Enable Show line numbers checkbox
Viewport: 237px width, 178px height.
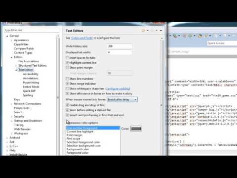[67, 79]
